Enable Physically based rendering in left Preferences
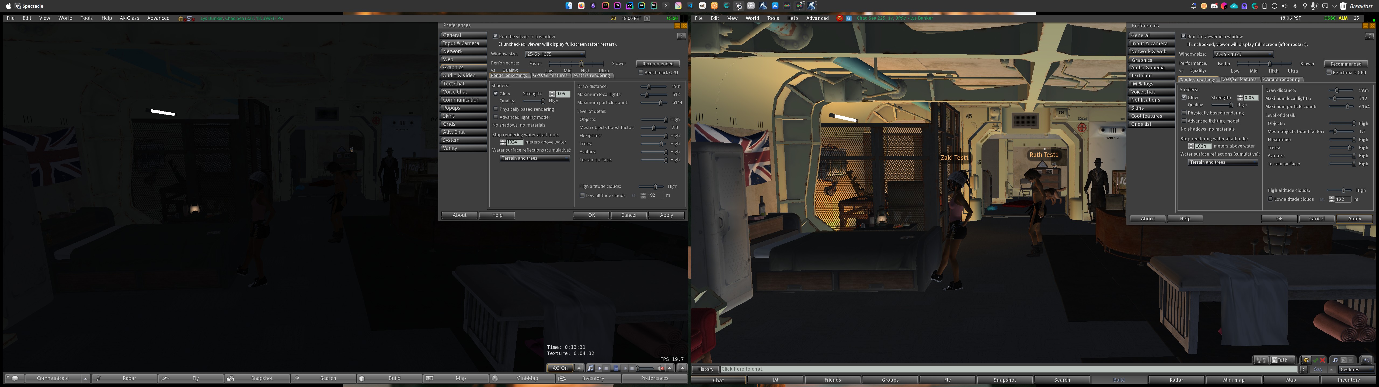Viewport: 1379px width, 387px height. point(496,109)
